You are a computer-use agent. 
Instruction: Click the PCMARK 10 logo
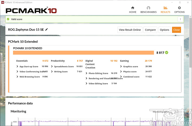pyautogui.click(x=31, y=11)
